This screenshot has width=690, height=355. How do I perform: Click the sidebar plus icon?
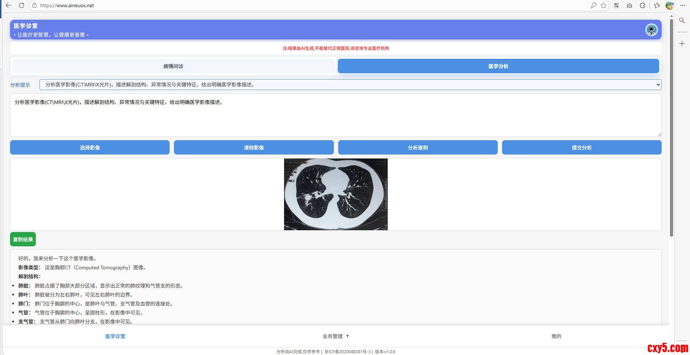[x=682, y=44]
